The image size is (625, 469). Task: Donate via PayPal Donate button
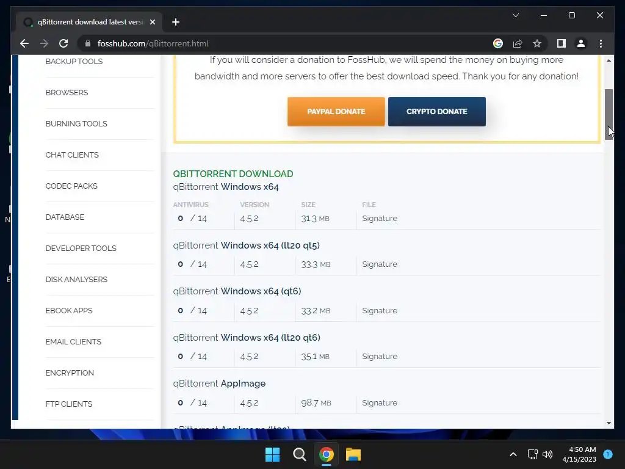(336, 112)
